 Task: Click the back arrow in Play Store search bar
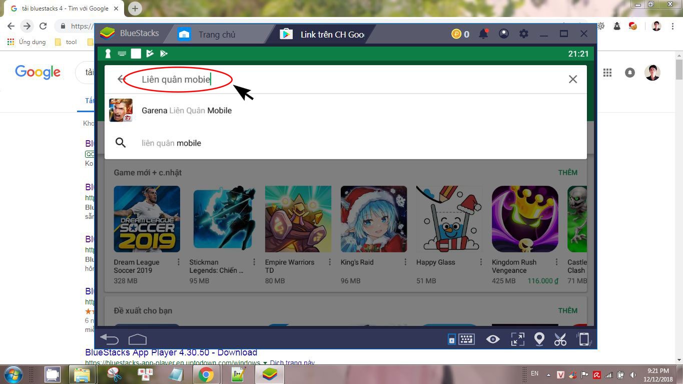click(x=121, y=79)
